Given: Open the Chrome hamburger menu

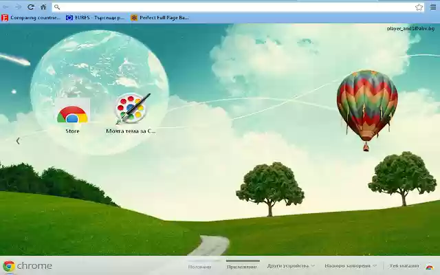Looking at the screenshot, I should coord(433,8).
